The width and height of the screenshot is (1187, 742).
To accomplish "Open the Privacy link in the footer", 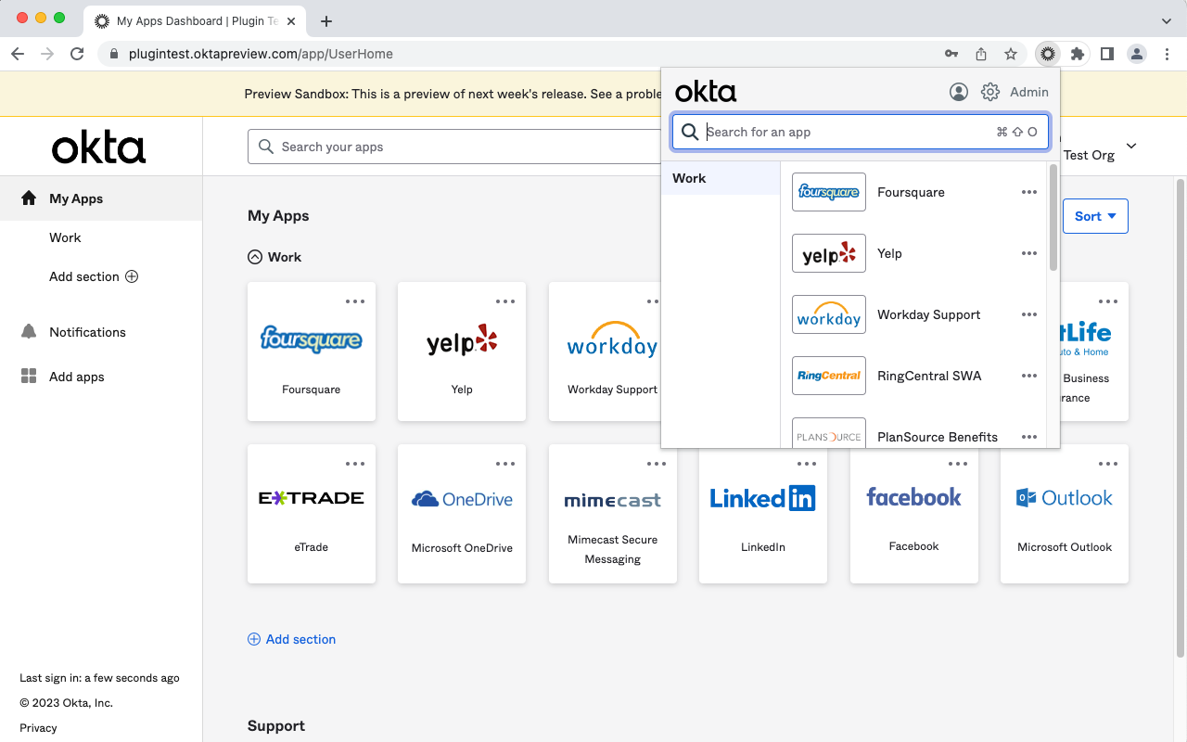I will pos(37,727).
